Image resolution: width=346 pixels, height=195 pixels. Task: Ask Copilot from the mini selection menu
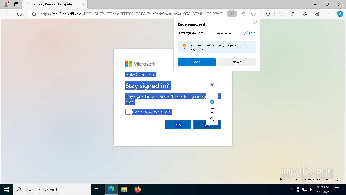coord(212,102)
